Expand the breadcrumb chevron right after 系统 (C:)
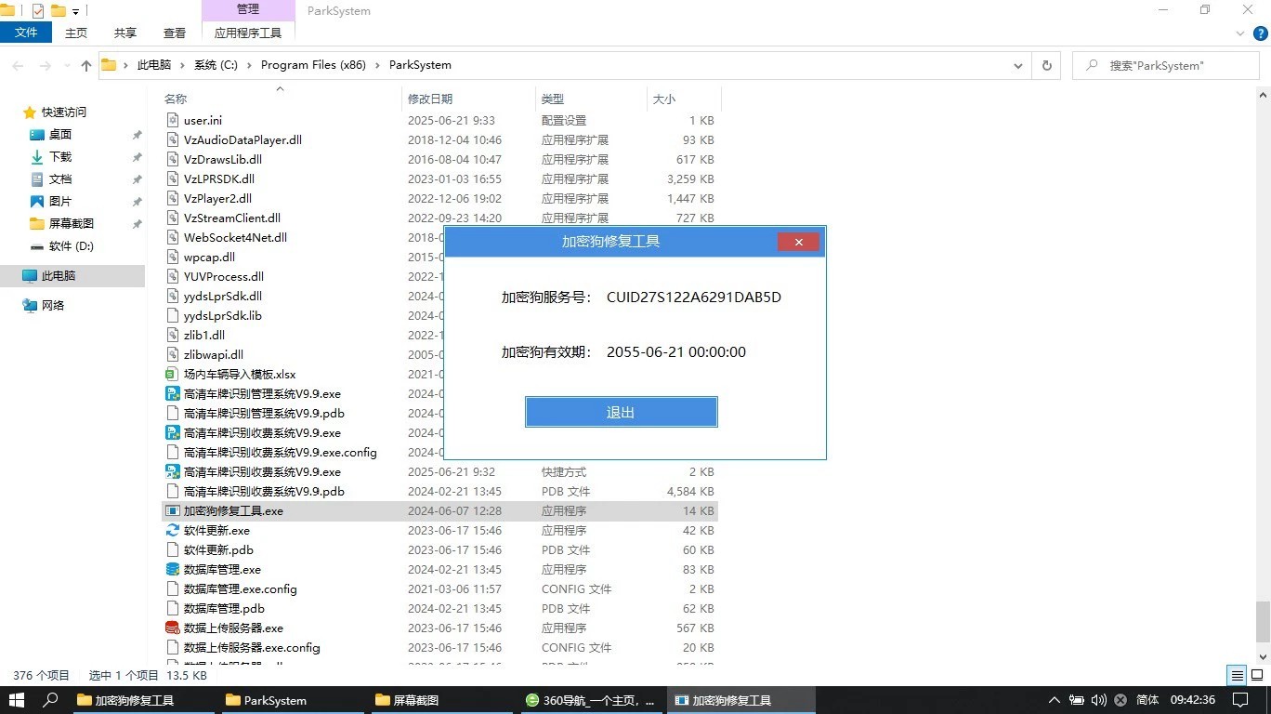Screen dimensions: 1271x714 tap(249, 65)
